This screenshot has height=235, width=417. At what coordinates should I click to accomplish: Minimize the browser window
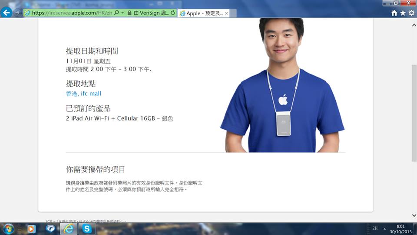388,3
